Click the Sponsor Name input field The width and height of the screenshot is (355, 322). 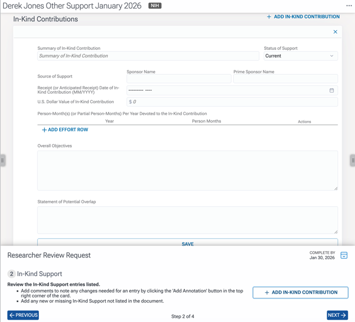pyautogui.click(x=178, y=79)
